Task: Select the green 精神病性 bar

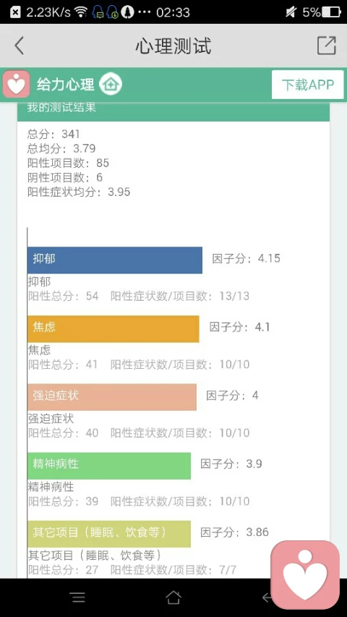Action: tap(109, 466)
